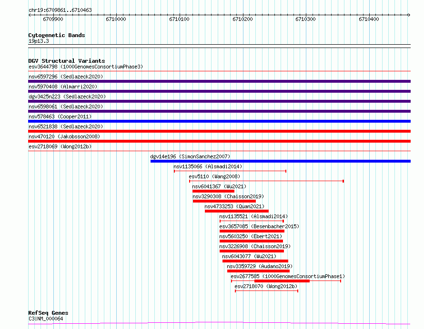Click the red bar under nsv3226908
This screenshot has height=329, width=424.
[x=252, y=251]
